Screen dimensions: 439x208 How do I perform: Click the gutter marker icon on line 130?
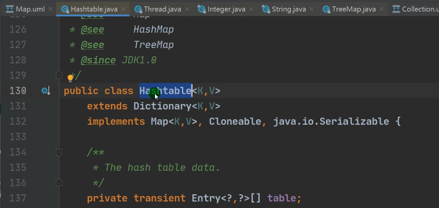[46, 91]
